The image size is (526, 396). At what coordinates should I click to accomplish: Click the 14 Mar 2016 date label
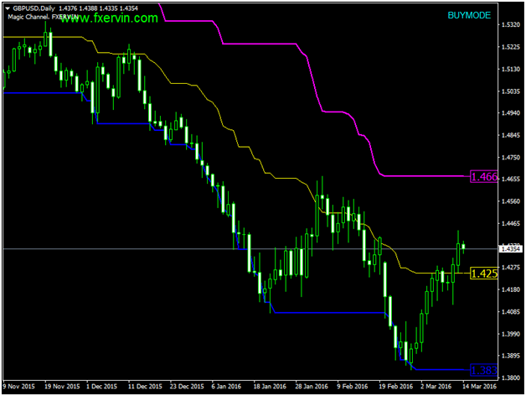pyautogui.click(x=479, y=386)
